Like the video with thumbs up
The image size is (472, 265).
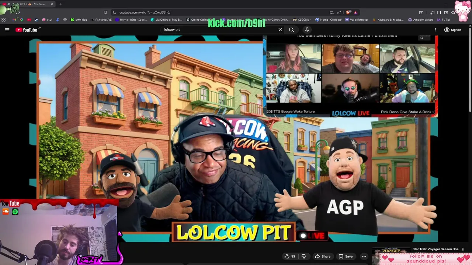290,256
